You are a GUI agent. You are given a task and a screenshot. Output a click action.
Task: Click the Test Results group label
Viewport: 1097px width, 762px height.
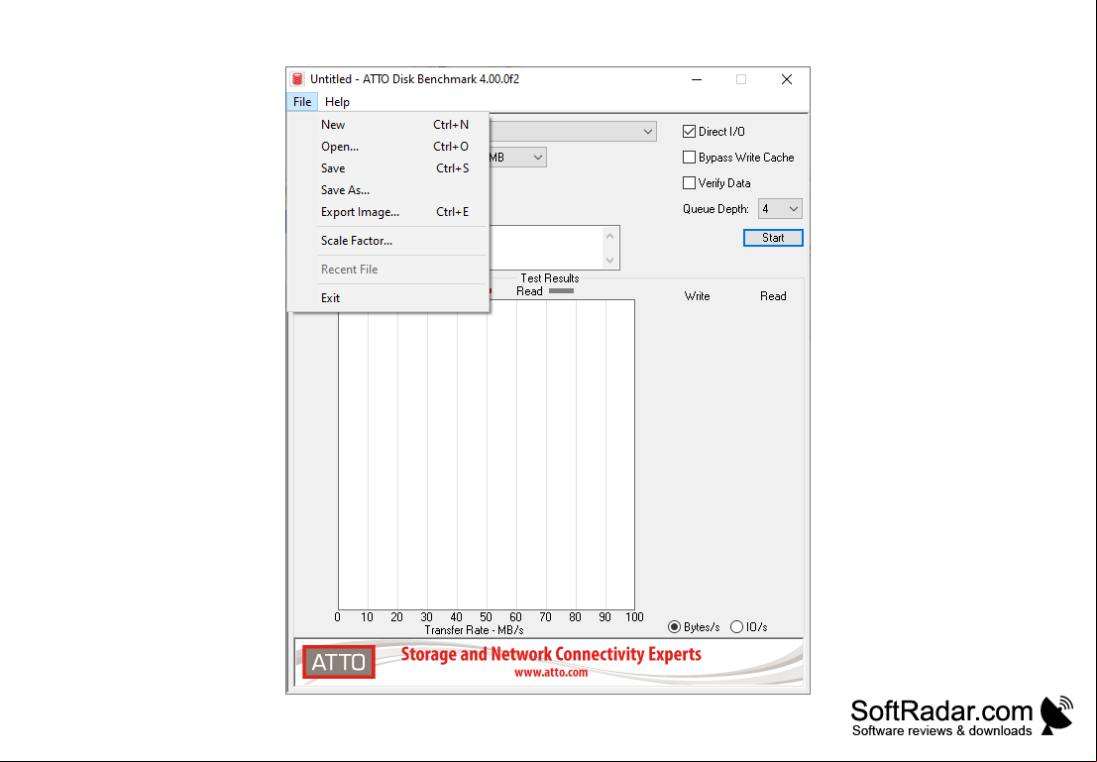pos(550,277)
